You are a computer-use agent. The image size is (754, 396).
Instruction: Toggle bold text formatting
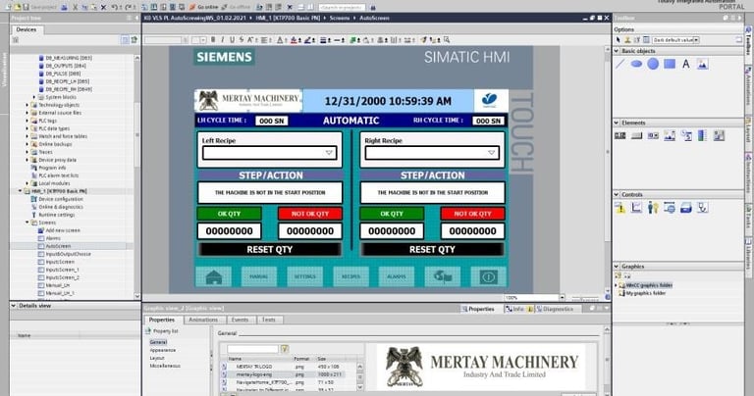click(213, 40)
